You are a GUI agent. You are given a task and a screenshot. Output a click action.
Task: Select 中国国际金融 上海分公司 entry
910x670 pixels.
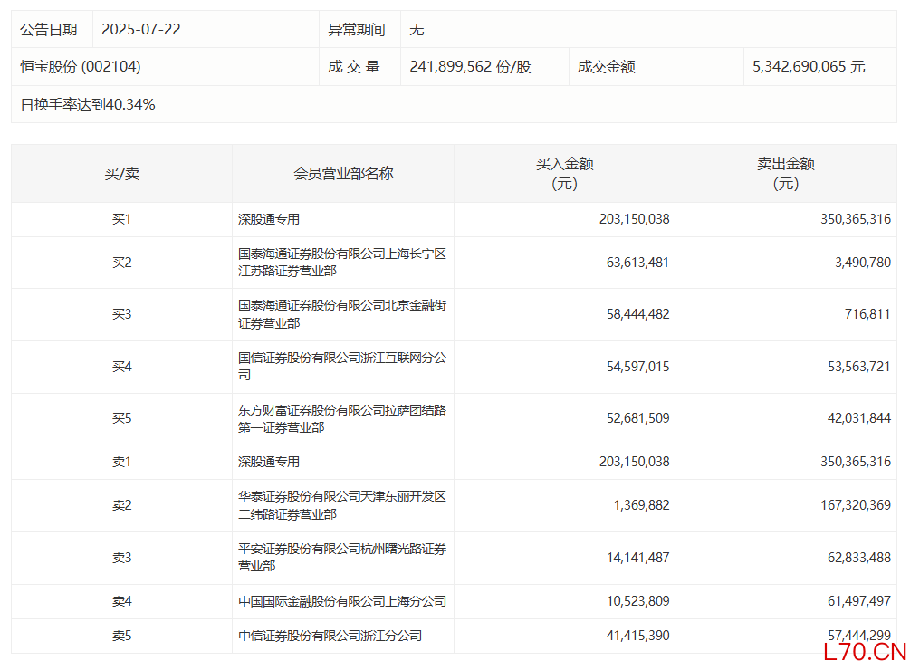click(x=341, y=601)
